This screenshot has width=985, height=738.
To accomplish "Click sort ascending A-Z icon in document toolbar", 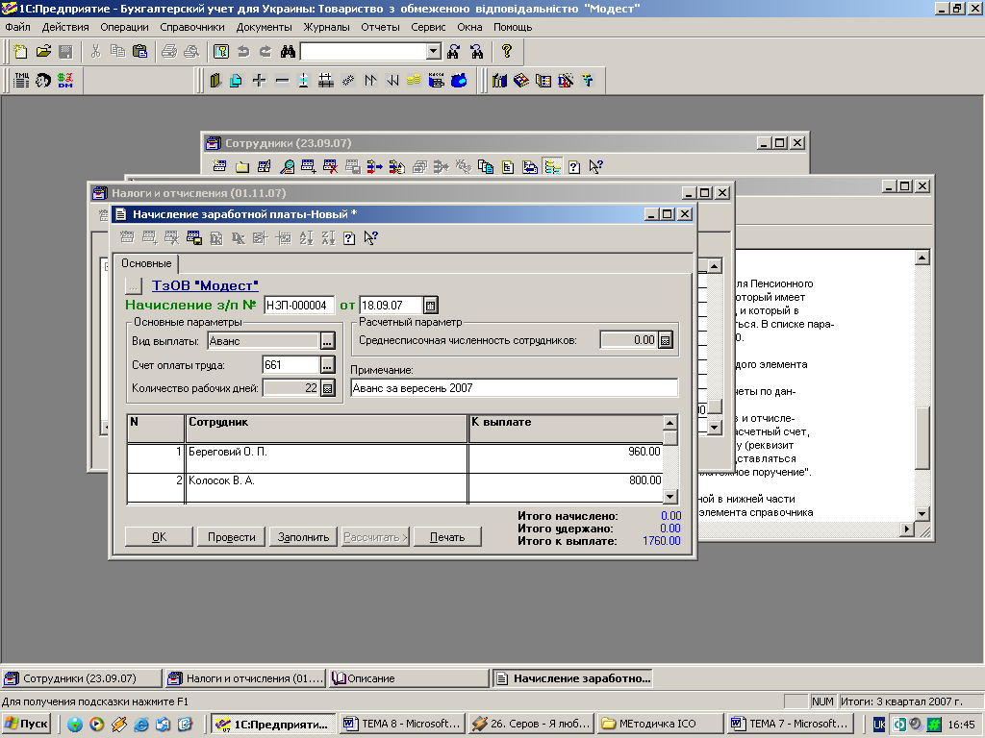I will pyautogui.click(x=306, y=238).
